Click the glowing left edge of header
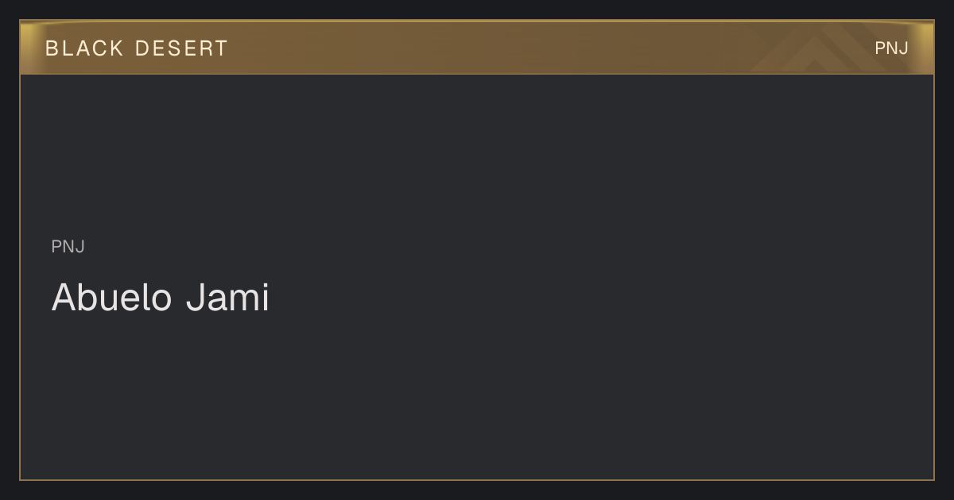Image resolution: width=954 pixels, height=500 pixels. 27,48
